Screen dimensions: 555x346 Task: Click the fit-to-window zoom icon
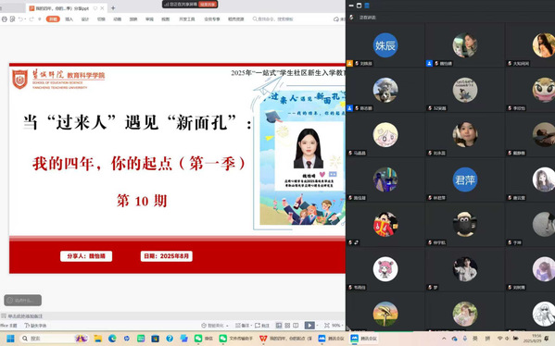pyautogui.click(x=327, y=325)
